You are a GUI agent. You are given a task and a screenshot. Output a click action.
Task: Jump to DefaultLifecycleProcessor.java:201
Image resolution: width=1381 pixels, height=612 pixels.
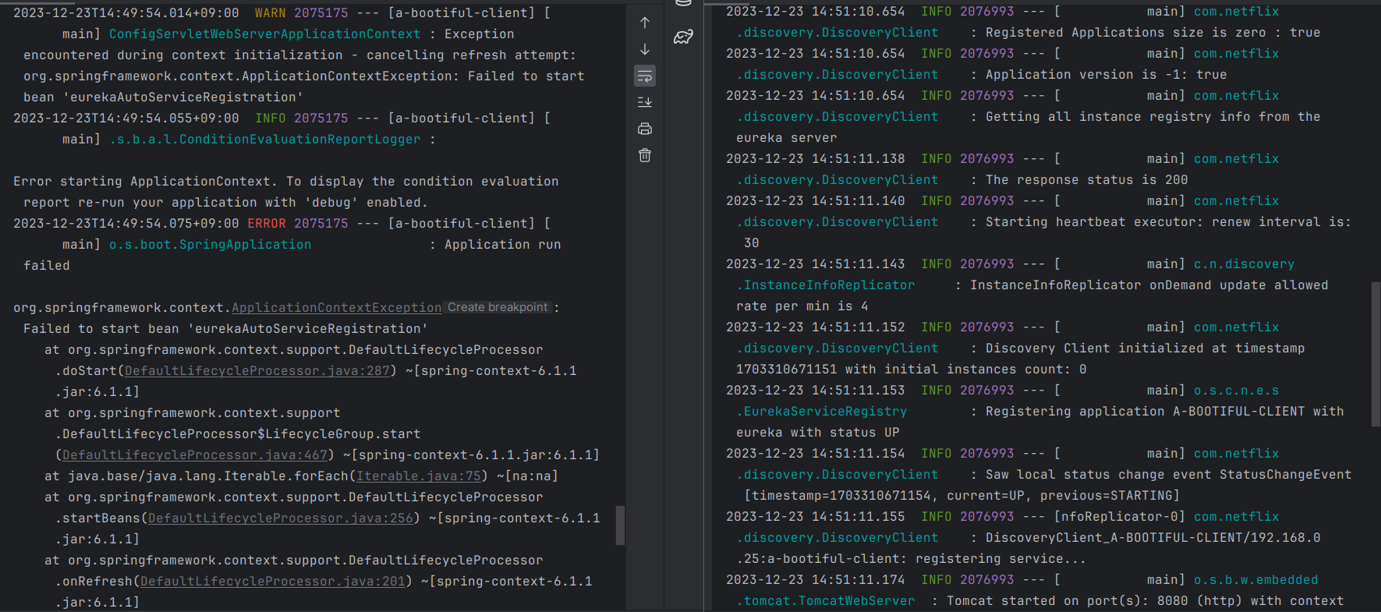(273, 582)
